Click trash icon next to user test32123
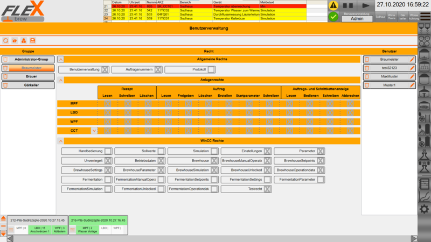This screenshot has width=431, height=242. 366,68
